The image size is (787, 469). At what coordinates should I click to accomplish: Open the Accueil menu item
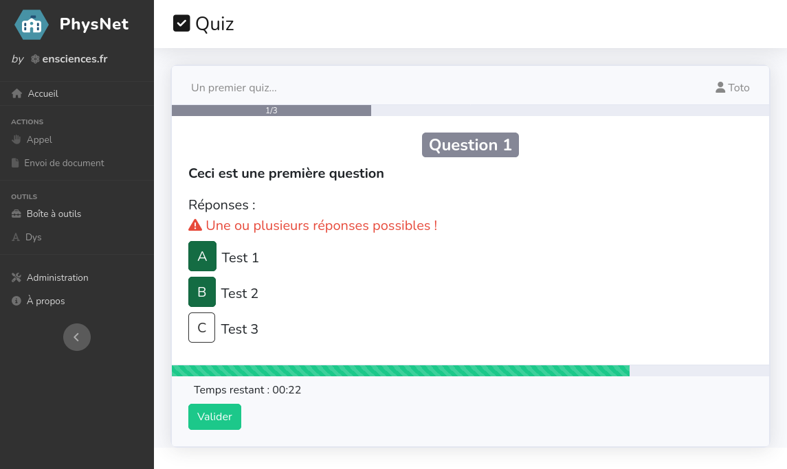[43, 93]
